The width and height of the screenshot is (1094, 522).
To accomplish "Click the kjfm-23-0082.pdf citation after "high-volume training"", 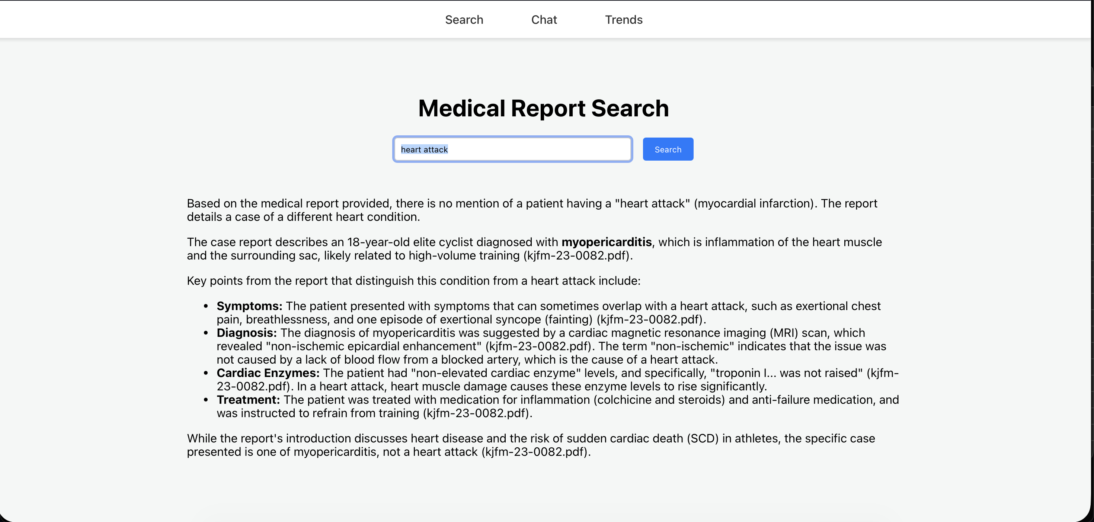I will pyautogui.click(x=578, y=255).
